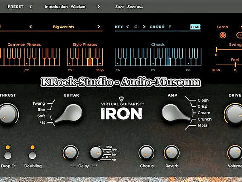
Task: Adjust the Swing slider handle
Action: point(216,50)
